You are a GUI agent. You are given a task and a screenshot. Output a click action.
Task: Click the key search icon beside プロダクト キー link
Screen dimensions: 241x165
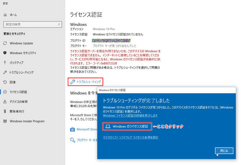point(73,140)
